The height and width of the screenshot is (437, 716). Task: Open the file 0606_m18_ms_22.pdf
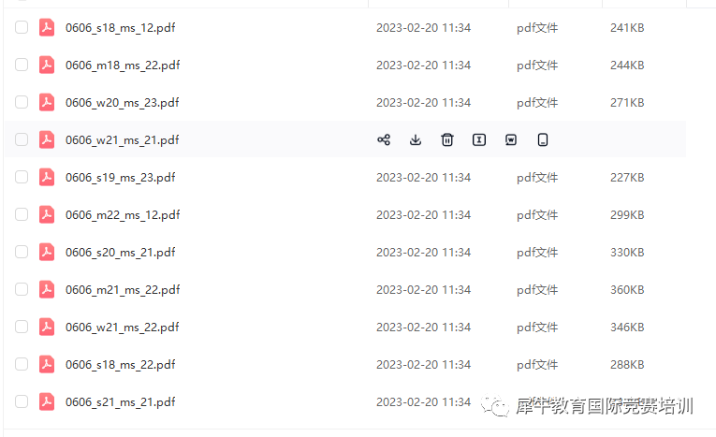pos(123,66)
